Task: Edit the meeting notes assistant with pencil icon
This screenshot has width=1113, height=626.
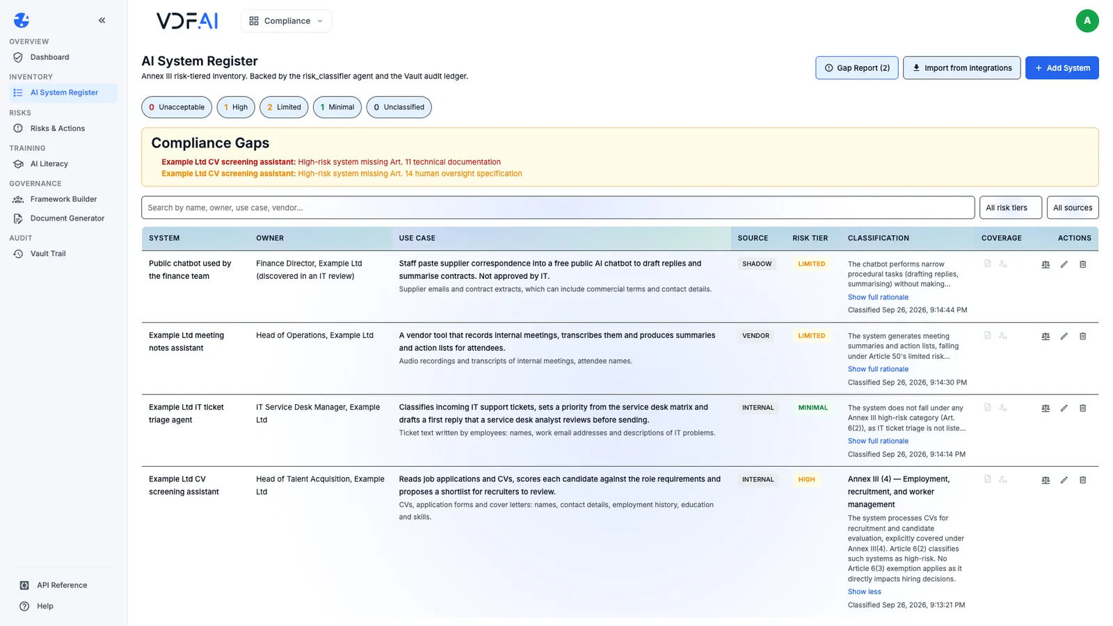Action: point(1064,336)
